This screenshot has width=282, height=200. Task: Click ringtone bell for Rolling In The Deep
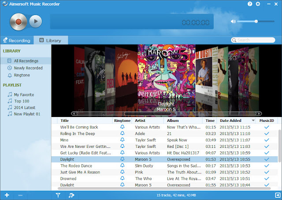(122, 133)
